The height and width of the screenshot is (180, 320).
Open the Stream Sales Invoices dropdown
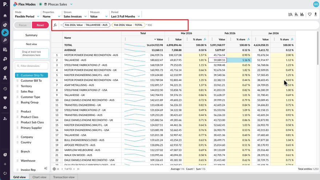coord(75,15)
